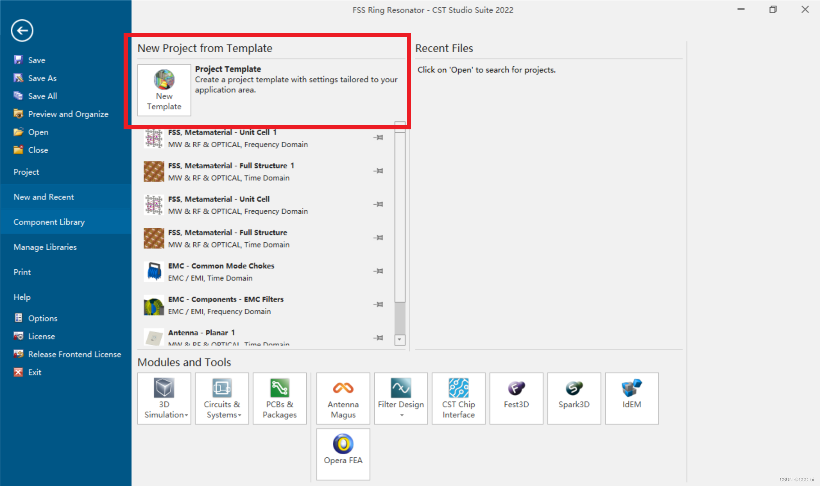Screen dimensions: 820x486
Task: Open the Circuits & Systems module
Action: [x=222, y=398]
